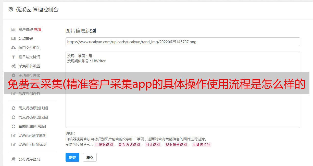The height and width of the screenshot is (166, 313).
Task: Click the gear icon beside 优采云 管理控制台
Action: (11, 9)
